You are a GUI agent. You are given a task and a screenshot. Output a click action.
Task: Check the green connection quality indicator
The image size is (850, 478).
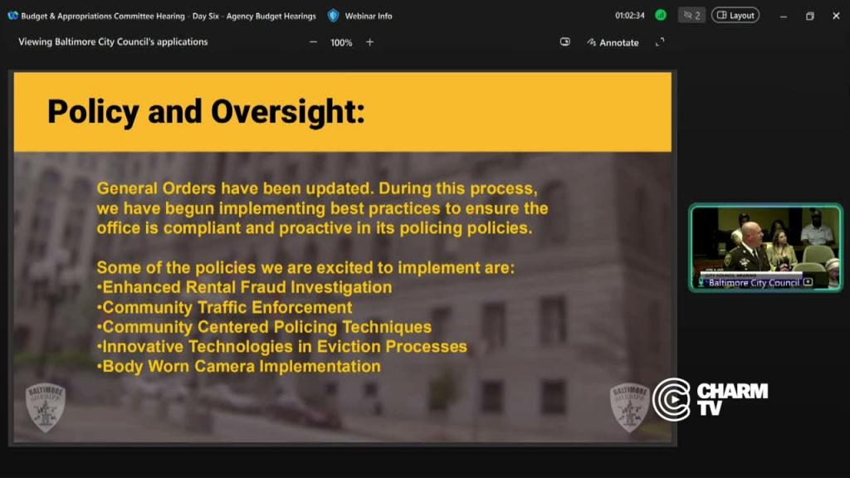[x=660, y=15]
